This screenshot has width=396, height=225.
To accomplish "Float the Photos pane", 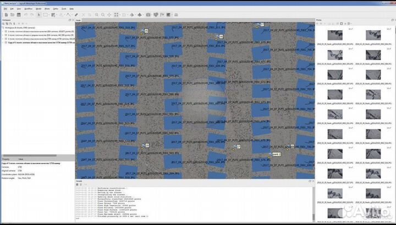I will 393,20.
